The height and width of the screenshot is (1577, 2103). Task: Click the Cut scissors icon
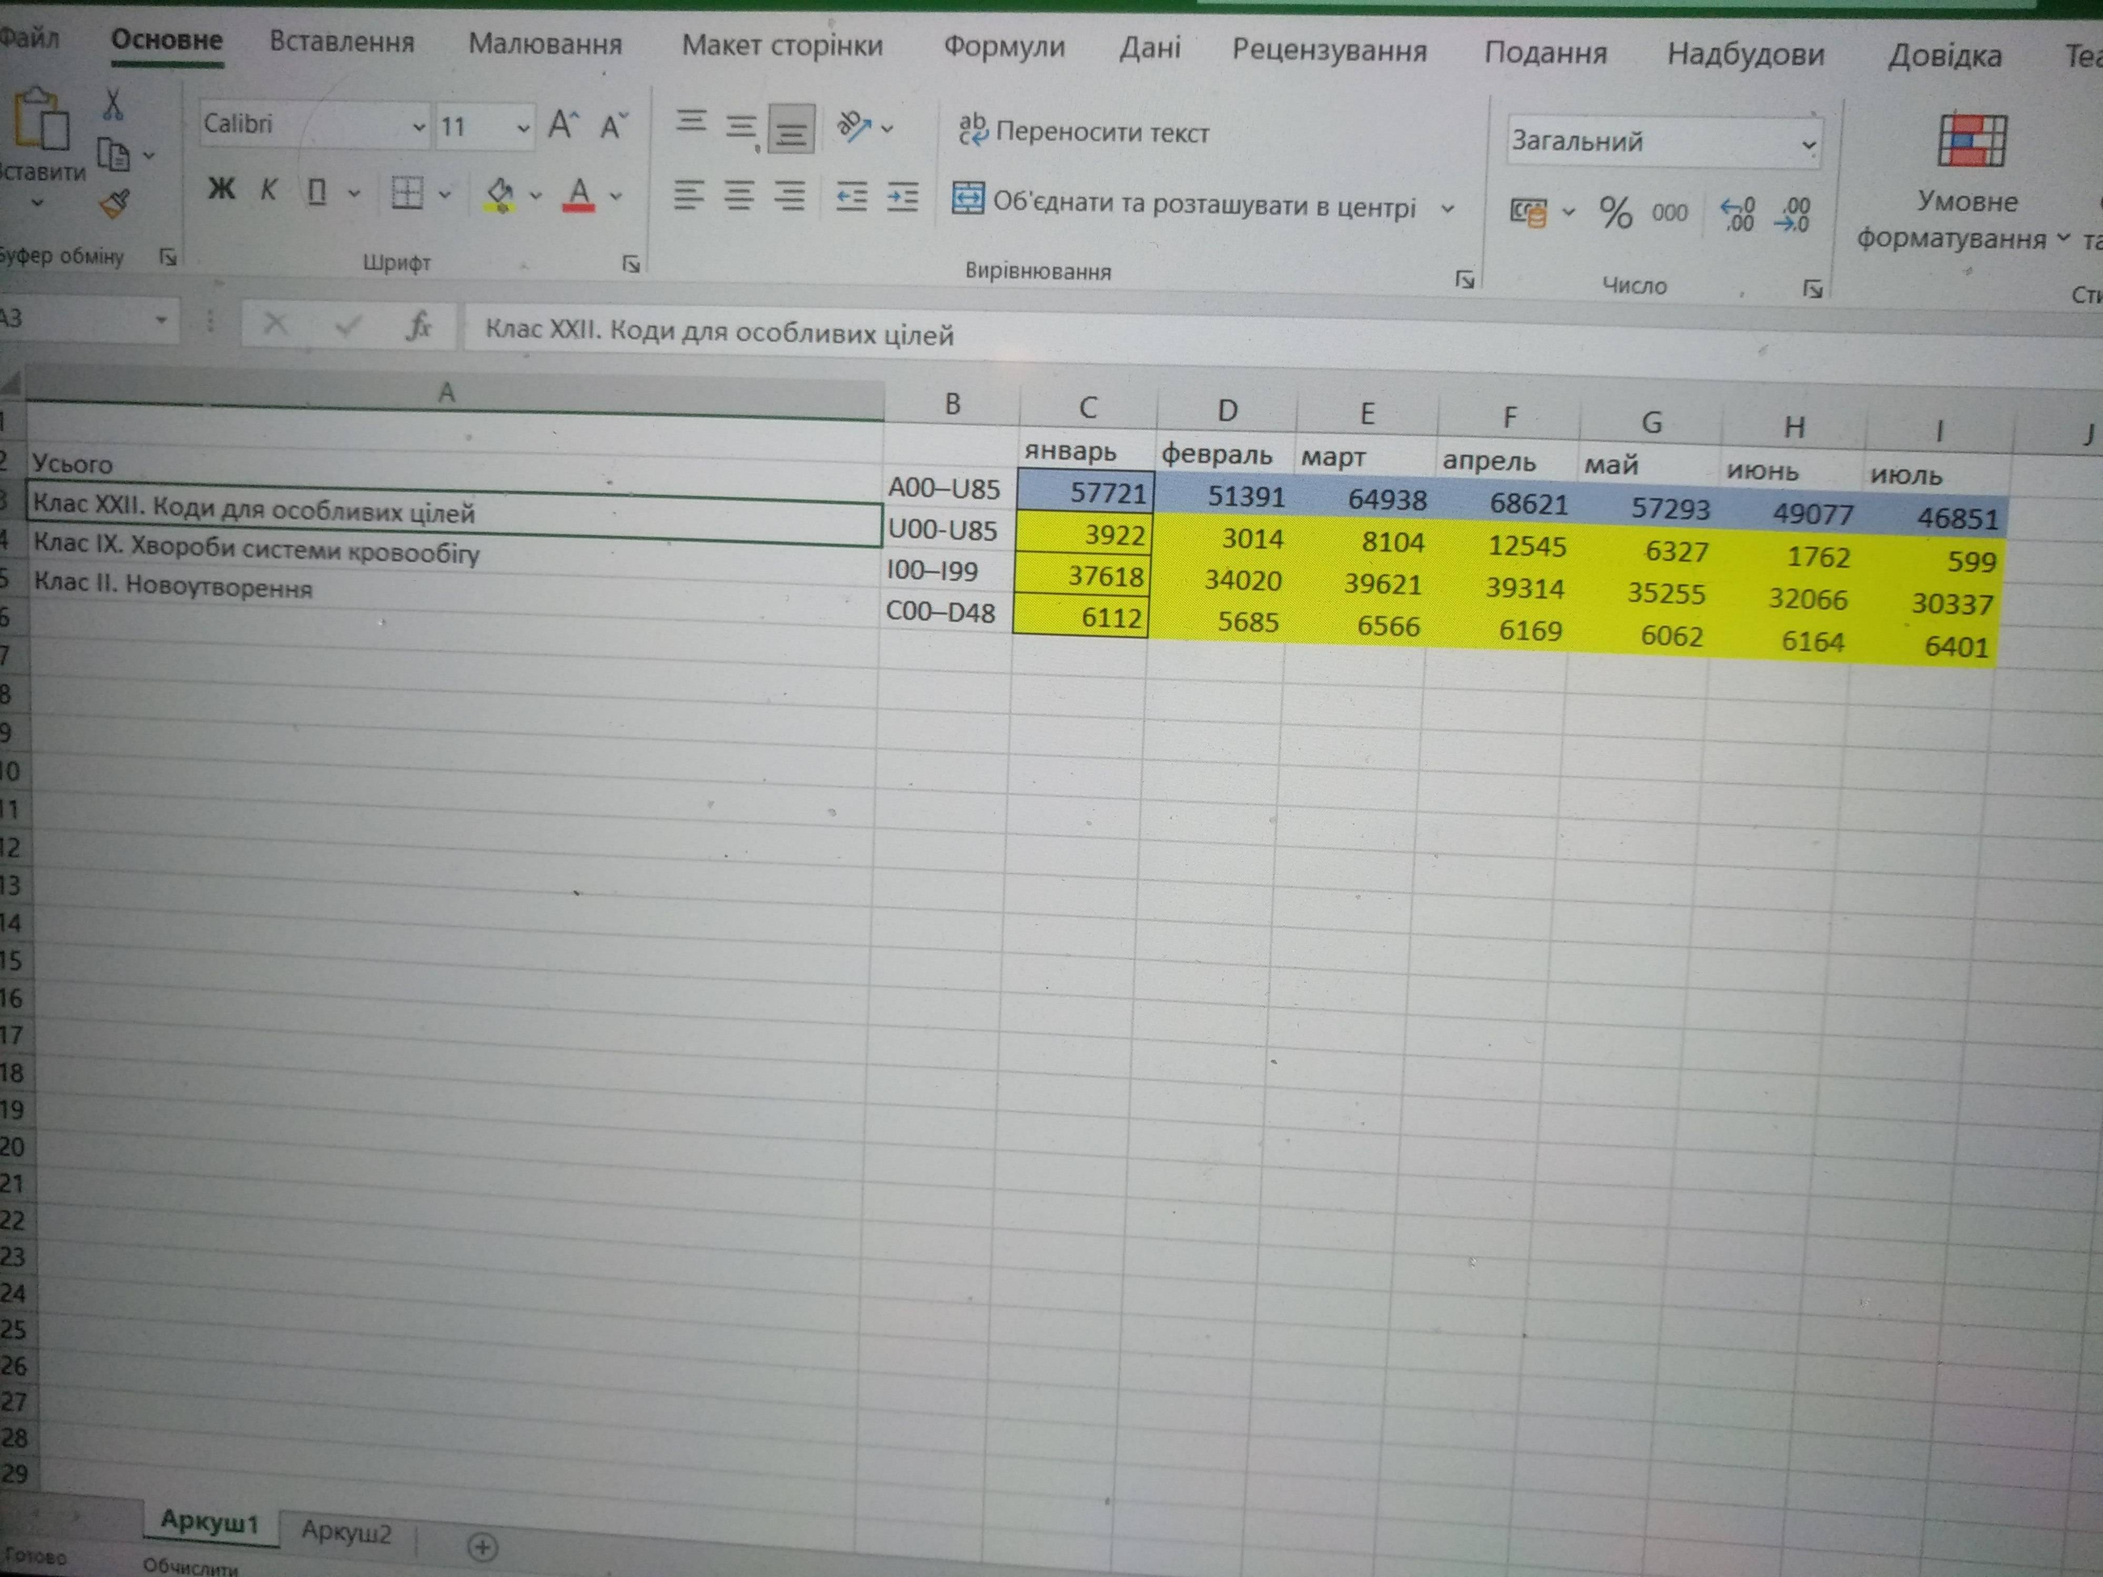113,105
